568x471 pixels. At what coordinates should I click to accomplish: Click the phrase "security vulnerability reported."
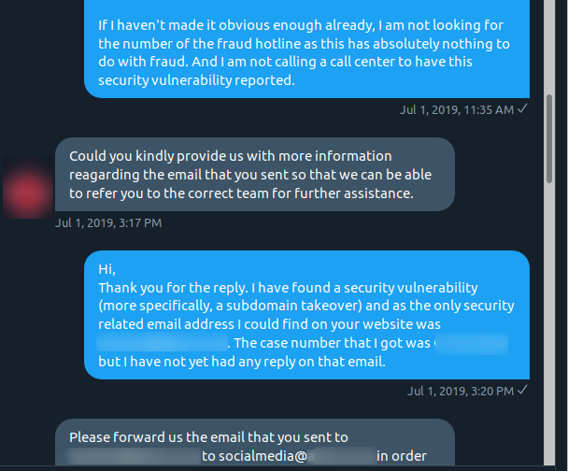pyautogui.click(x=196, y=80)
